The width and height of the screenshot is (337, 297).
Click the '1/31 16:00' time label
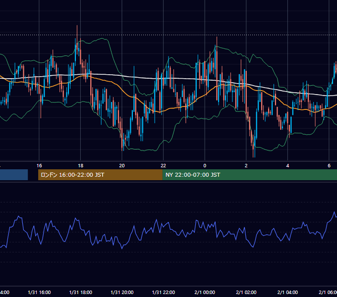(39, 292)
